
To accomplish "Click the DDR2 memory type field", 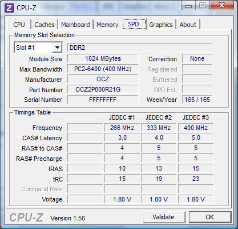I will (140, 48).
